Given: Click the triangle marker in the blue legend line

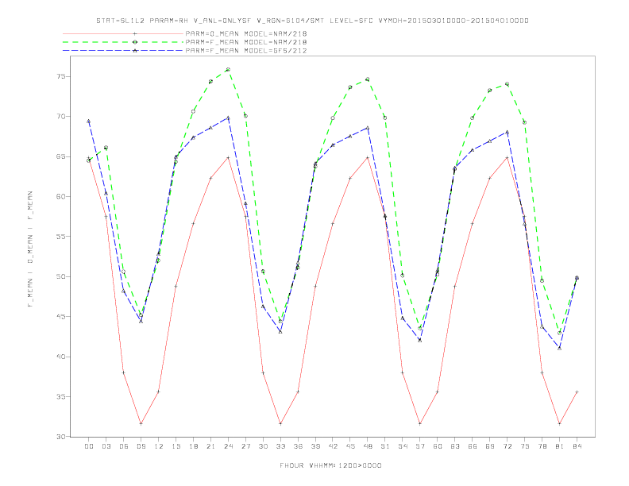Looking at the screenshot, I should (135, 51).
